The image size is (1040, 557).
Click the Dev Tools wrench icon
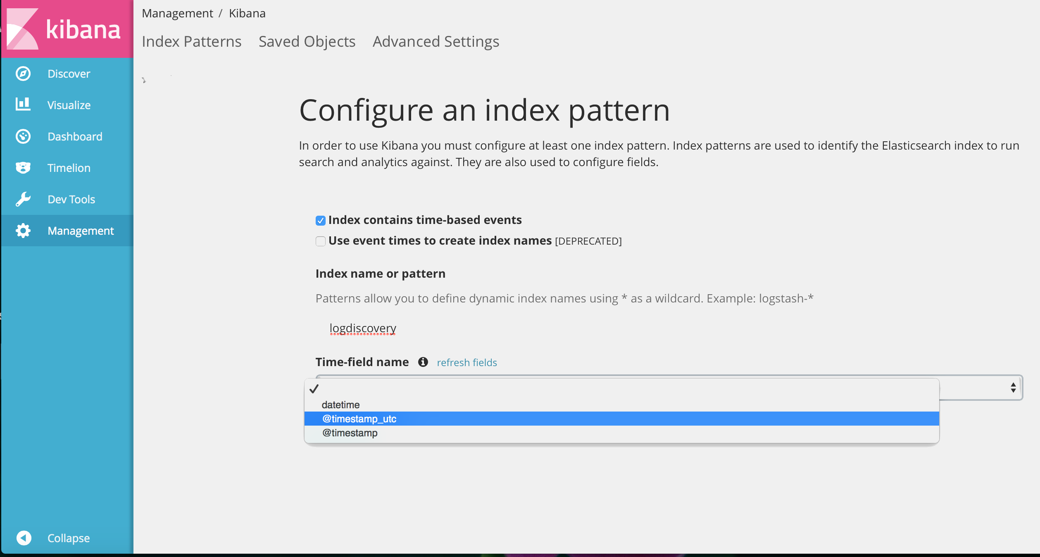(23, 199)
